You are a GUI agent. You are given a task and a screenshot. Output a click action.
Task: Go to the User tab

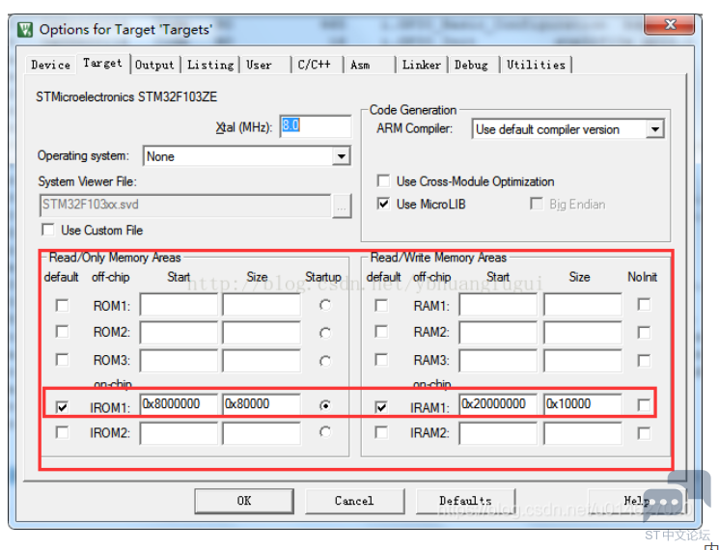pos(265,65)
